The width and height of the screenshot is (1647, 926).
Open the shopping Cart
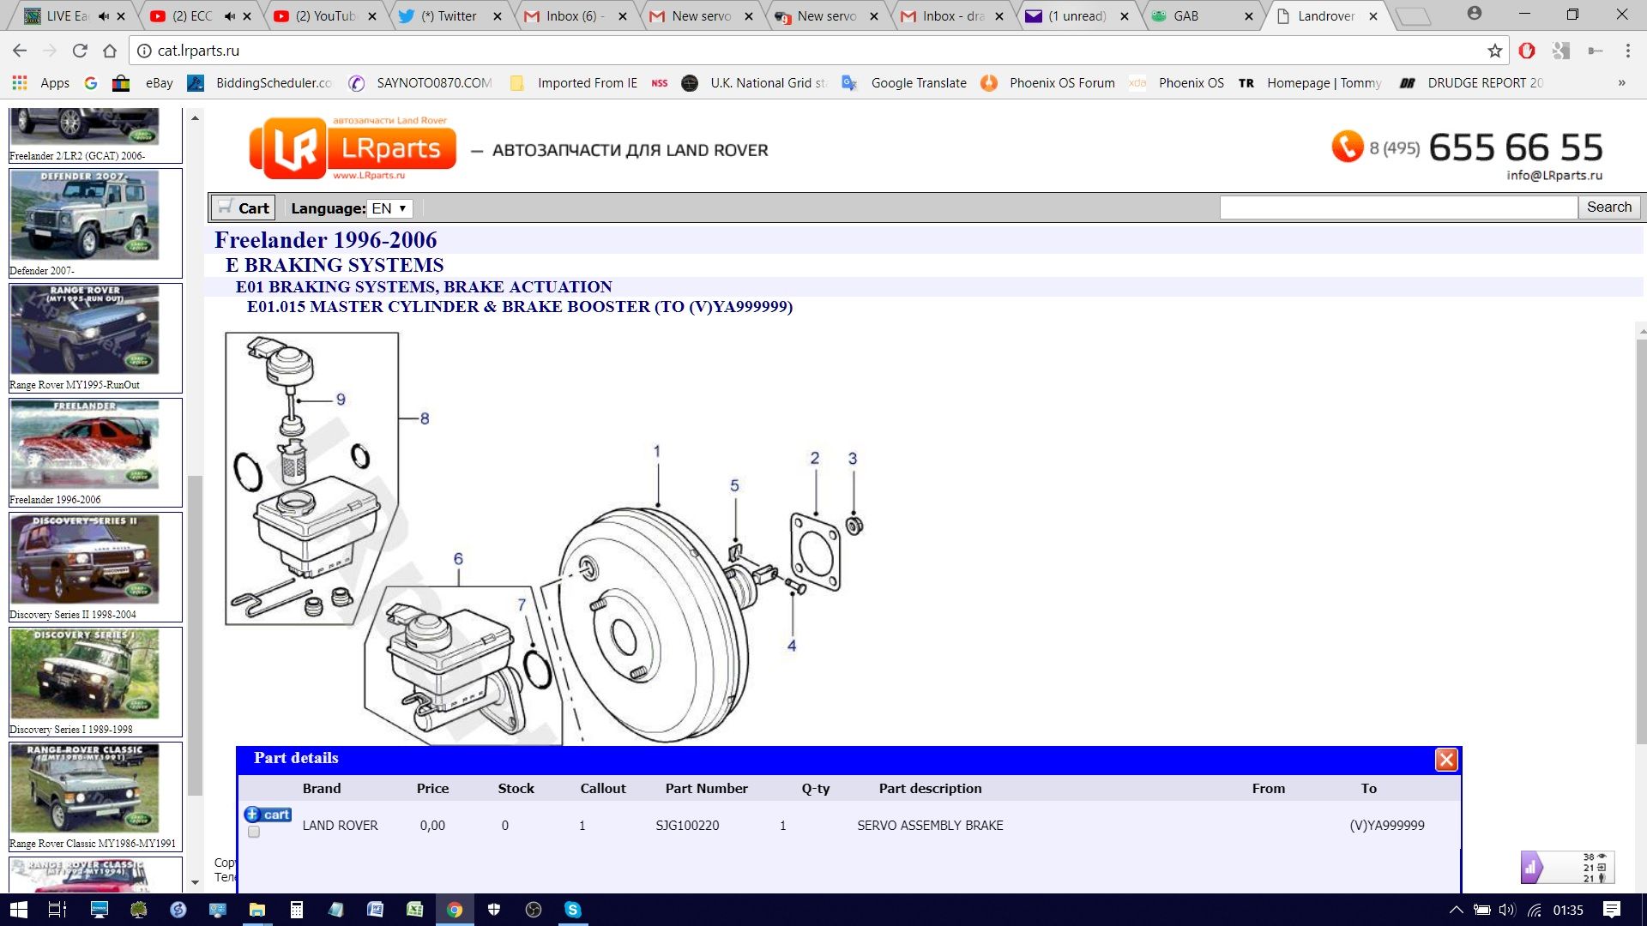(x=244, y=207)
